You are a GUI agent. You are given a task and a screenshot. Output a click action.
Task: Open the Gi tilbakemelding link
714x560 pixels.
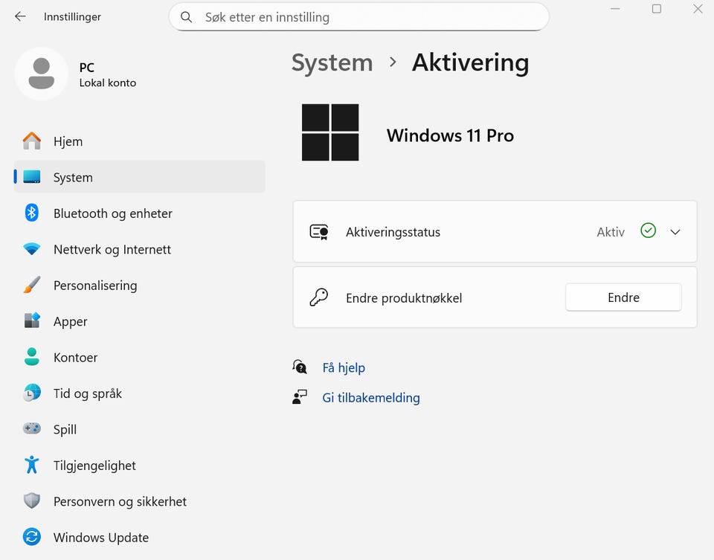[x=371, y=398]
